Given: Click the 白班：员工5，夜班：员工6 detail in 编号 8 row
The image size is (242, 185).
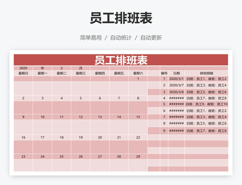Looking at the screenshot, I should 206,123.
